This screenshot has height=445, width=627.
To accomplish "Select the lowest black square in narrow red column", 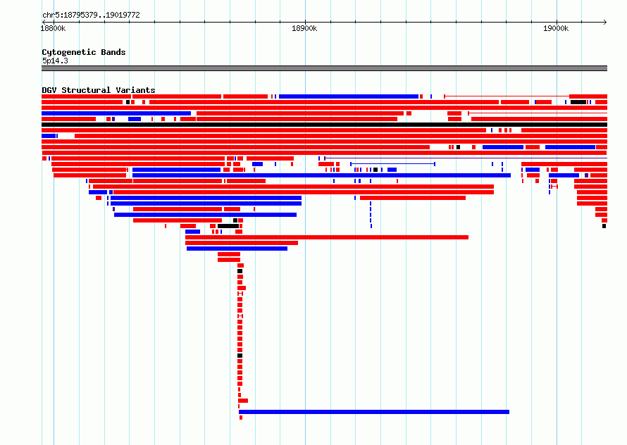I will pyautogui.click(x=240, y=356).
